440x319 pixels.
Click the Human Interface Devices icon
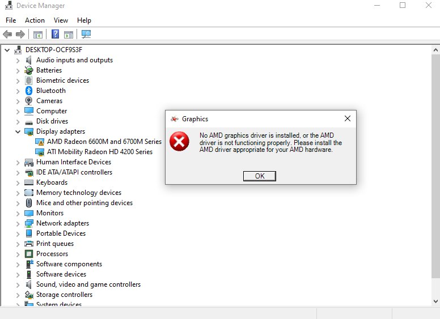click(28, 162)
